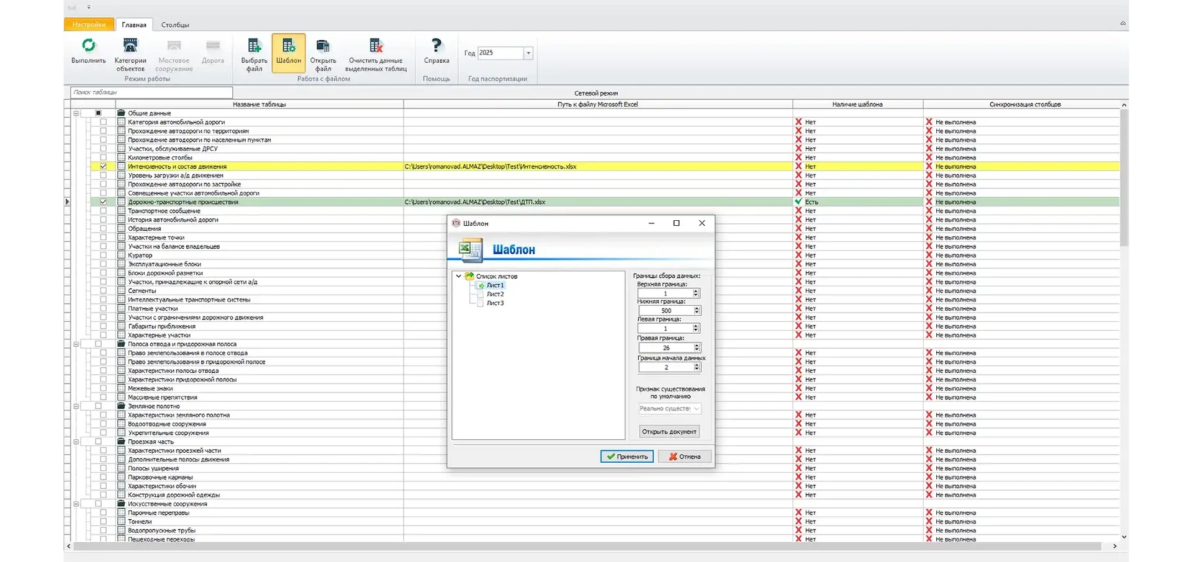Image resolution: width=1192 pixels, height=562 pixels.
Task: Click Очистить данные выделенных таблиц icon
Action: pos(376,46)
